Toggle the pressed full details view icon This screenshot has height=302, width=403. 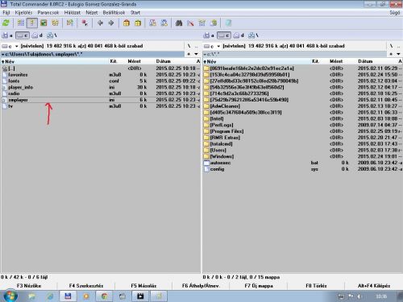point(32,23)
